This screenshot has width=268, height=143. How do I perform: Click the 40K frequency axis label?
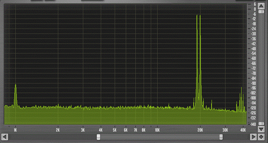[243, 130]
